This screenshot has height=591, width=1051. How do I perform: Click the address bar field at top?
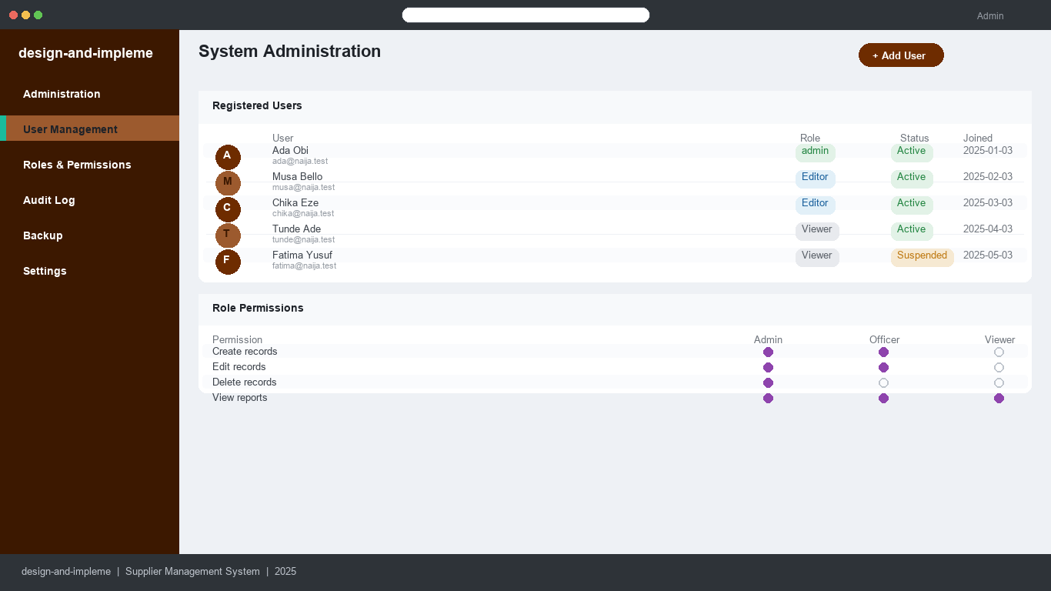[x=525, y=15]
